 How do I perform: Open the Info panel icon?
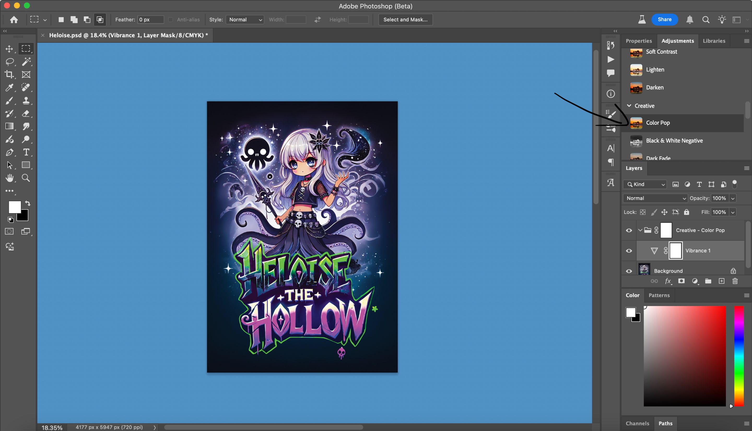pyautogui.click(x=611, y=94)
